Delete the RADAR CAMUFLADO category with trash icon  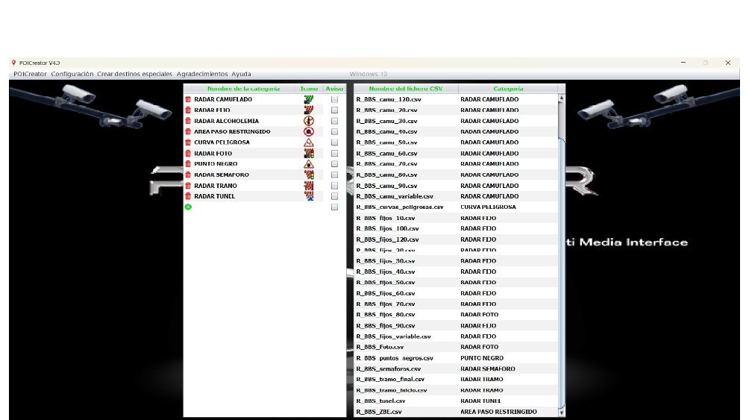[188, 99]
